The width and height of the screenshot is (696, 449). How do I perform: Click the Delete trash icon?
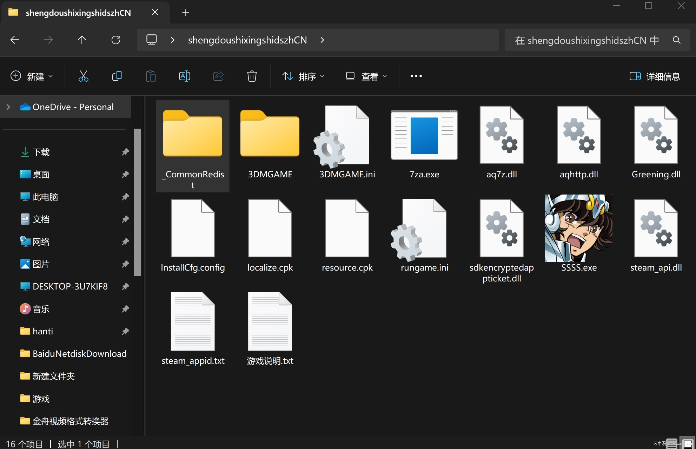[x=252, y=76]
